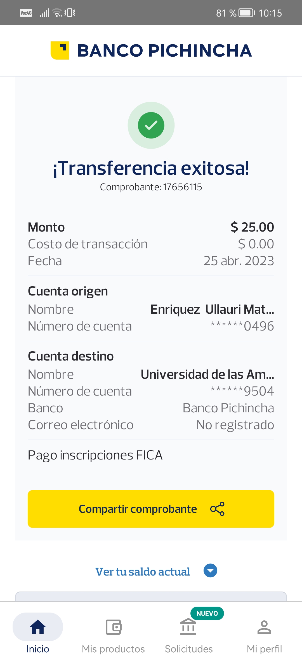Tap the Ver tu saldo actual link
This screenshot has width=302, height=656.
(143, 572)
